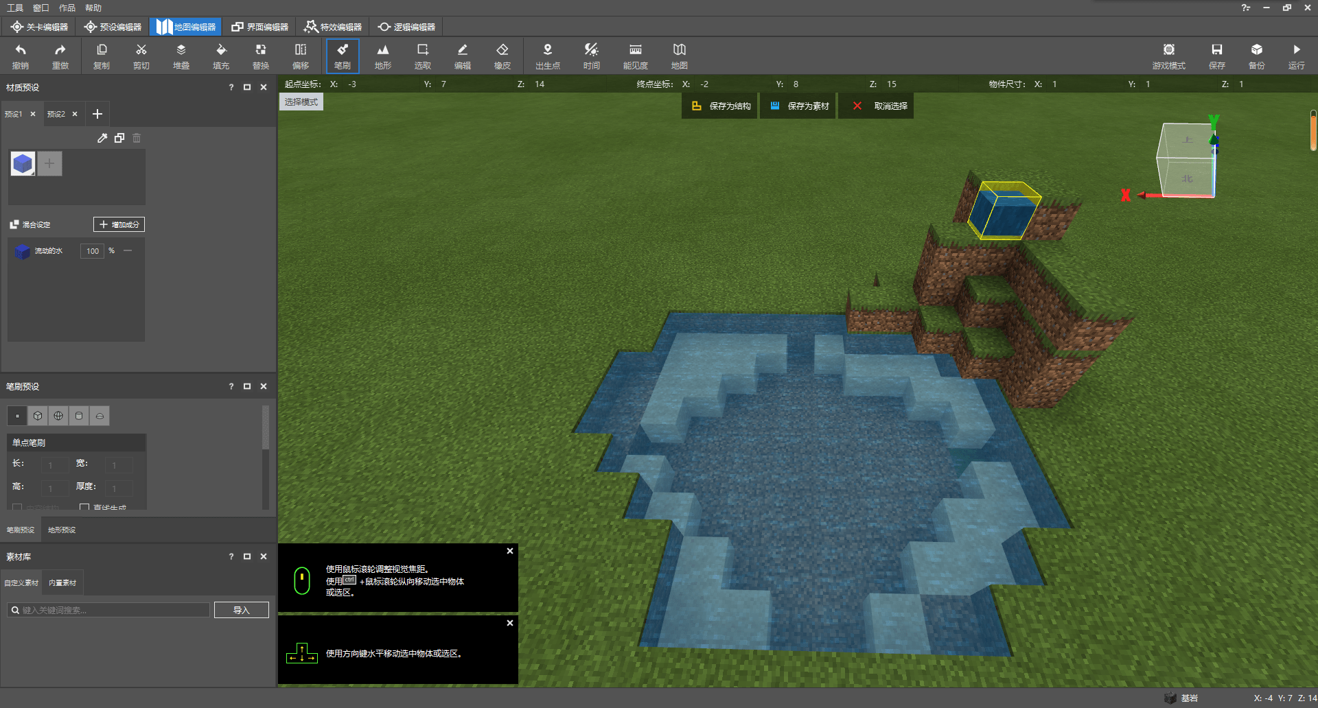Select the 替换 (replace) tool
Screen dimensions: 1318x708
tap(261, 56)
